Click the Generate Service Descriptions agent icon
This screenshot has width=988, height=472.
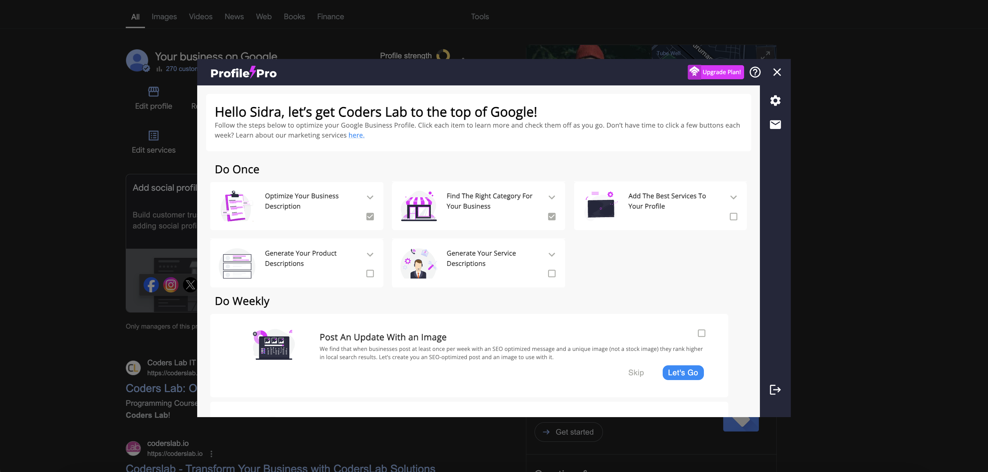419,263
